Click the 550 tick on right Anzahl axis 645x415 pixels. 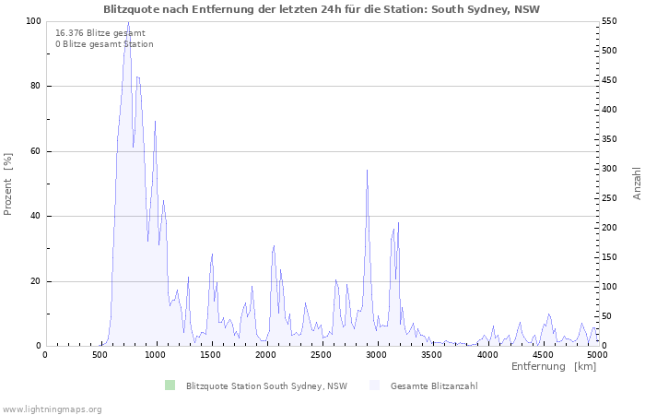611,21
